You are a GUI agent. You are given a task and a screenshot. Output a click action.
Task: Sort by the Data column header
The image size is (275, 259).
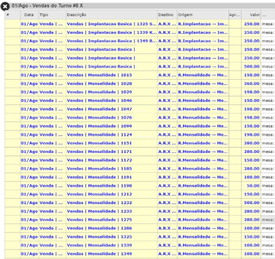[29, 15]
